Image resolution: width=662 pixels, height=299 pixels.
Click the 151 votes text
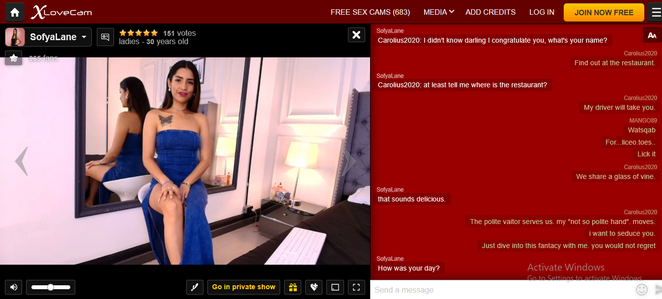pos(179,33)
